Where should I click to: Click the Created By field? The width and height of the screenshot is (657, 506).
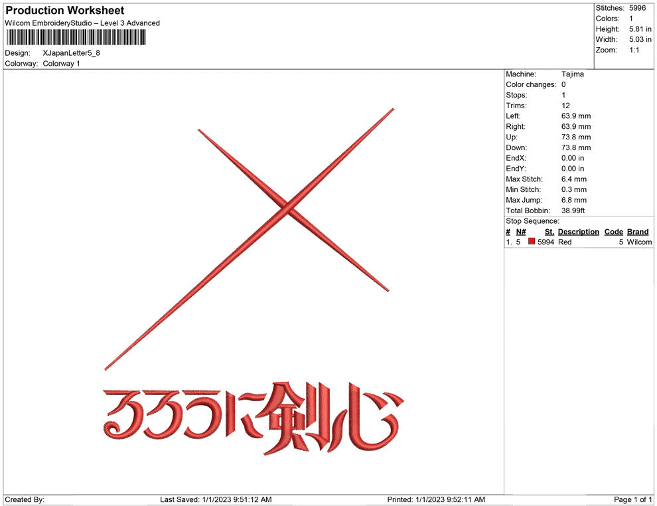pos(24,499)
